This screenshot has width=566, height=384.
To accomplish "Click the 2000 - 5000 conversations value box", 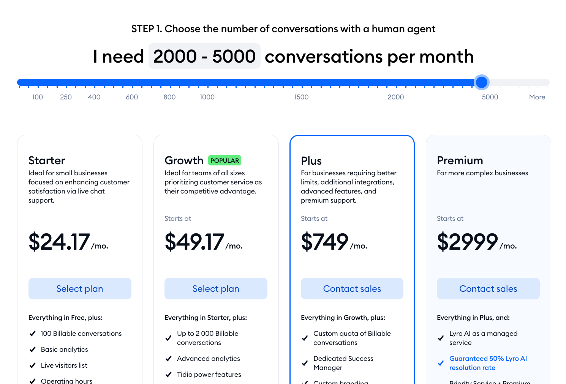I will click(x=204, y=56).
